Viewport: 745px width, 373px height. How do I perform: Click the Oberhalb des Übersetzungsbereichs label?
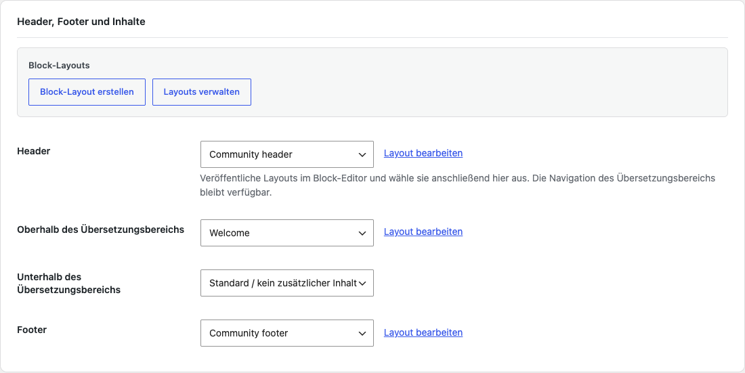click(x=101, y=229)
